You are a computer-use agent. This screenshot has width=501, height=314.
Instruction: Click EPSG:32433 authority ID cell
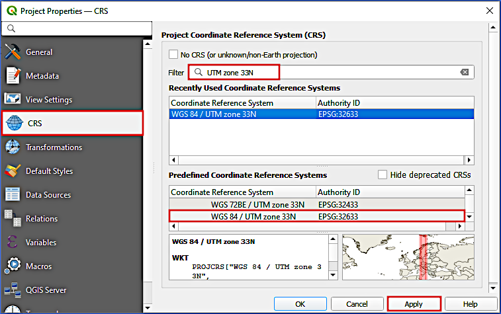pos(338,204)
